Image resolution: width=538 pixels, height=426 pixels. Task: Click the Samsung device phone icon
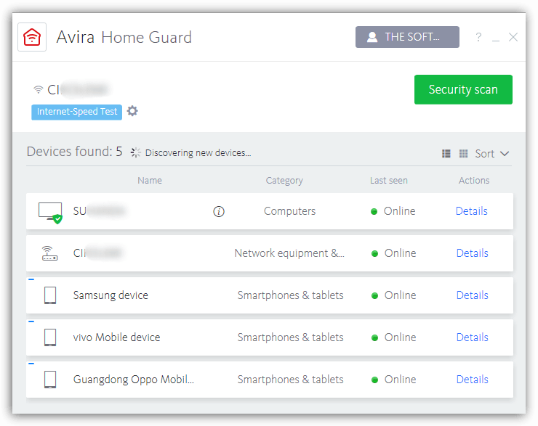pos(49,295)
